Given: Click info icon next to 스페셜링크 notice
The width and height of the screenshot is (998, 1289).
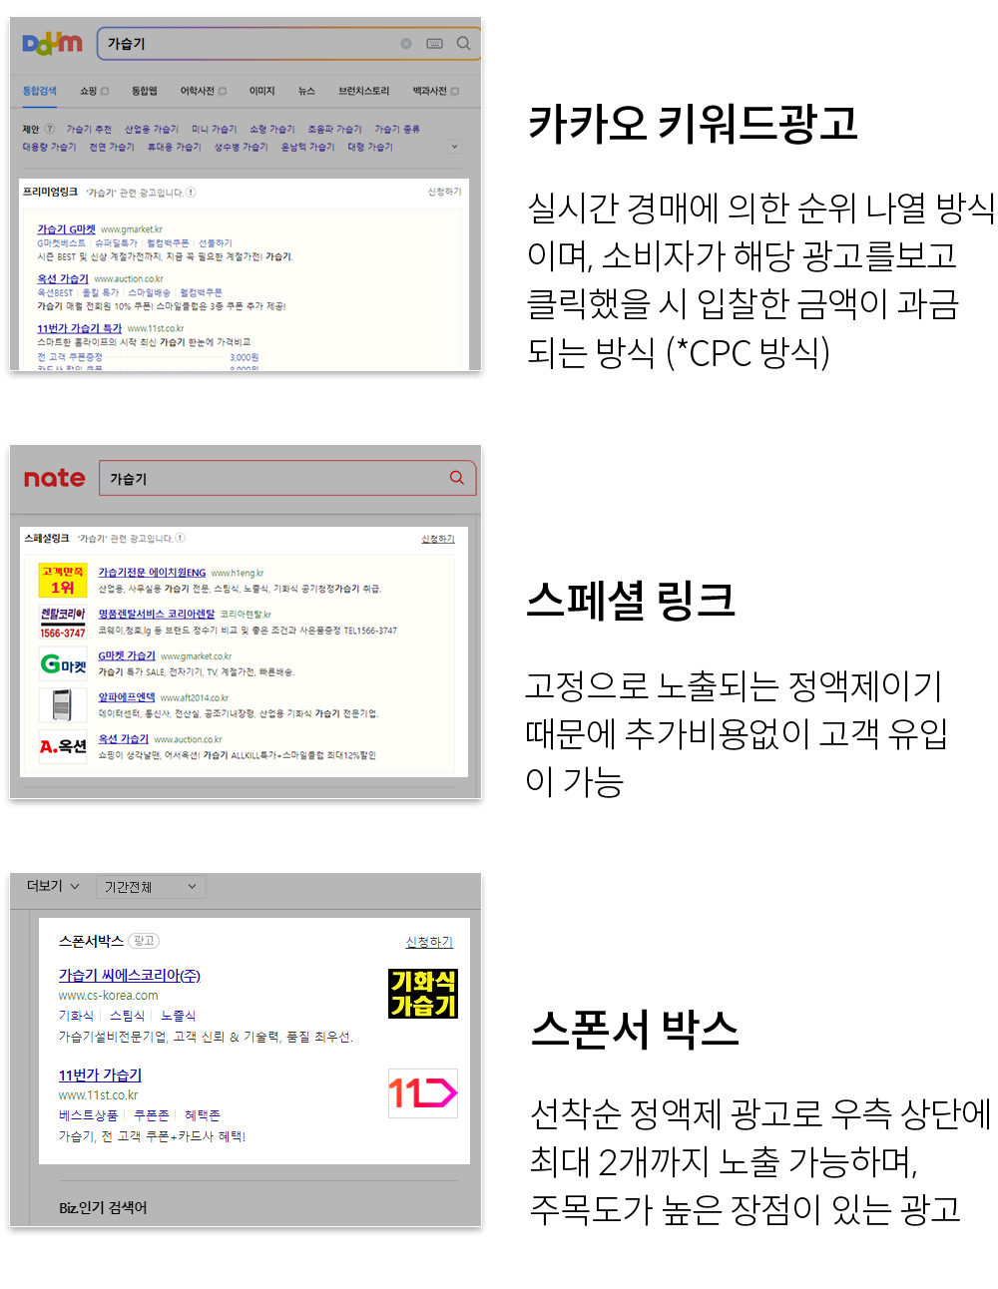Looking at the screenshot, I should tap(180, 538).
